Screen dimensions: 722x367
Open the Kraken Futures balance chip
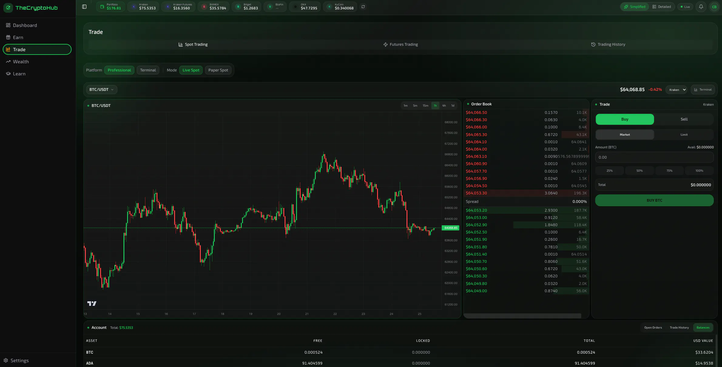coord(178,7)
